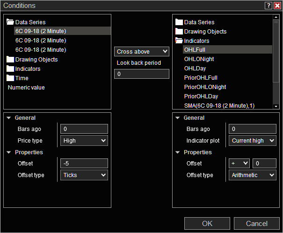Click the right Offset value field

264,164
